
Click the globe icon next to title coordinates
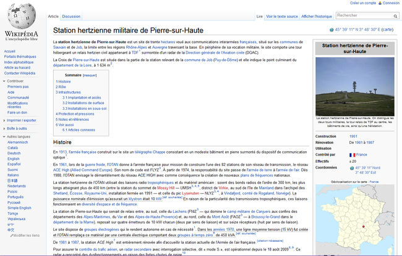point(331,30)
